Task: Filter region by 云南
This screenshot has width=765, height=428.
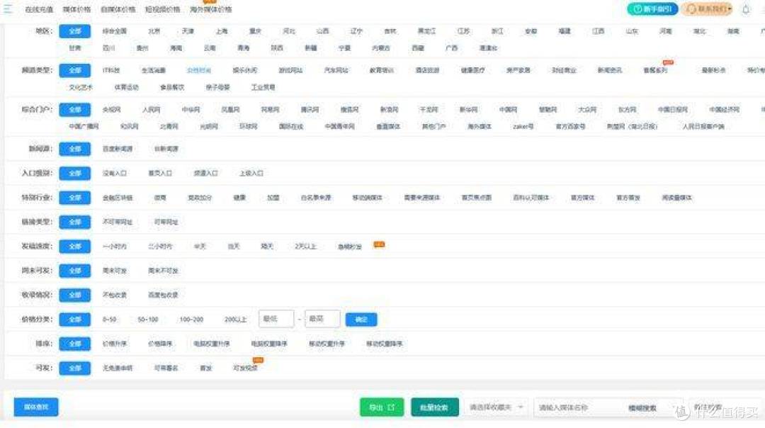Action: point(210,47)
